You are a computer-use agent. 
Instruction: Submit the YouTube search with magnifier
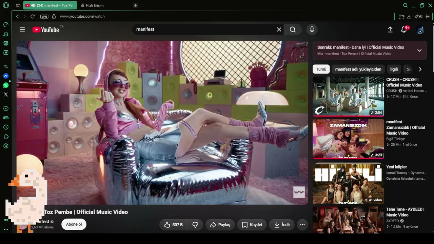[293, 29]
